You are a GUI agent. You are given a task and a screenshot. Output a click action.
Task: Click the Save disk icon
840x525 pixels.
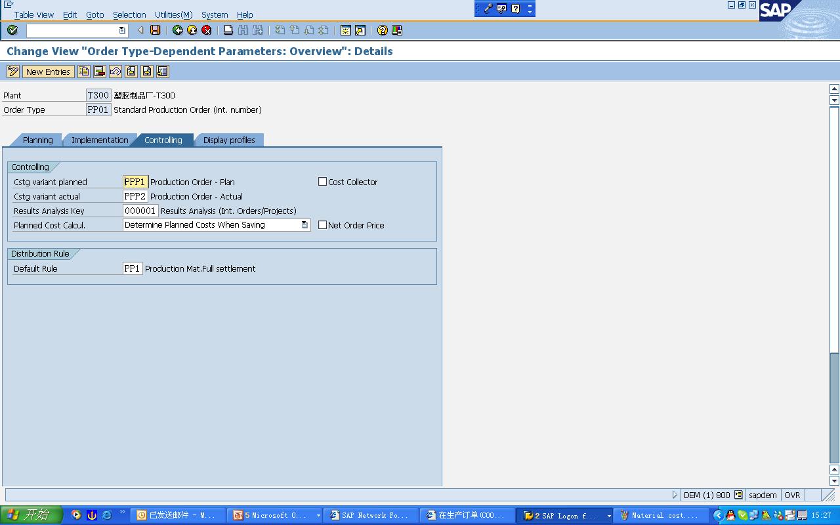coord(155,30)
